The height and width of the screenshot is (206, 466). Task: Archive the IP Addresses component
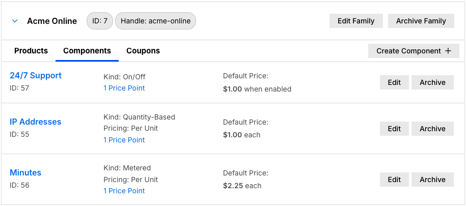coord(432,129)
